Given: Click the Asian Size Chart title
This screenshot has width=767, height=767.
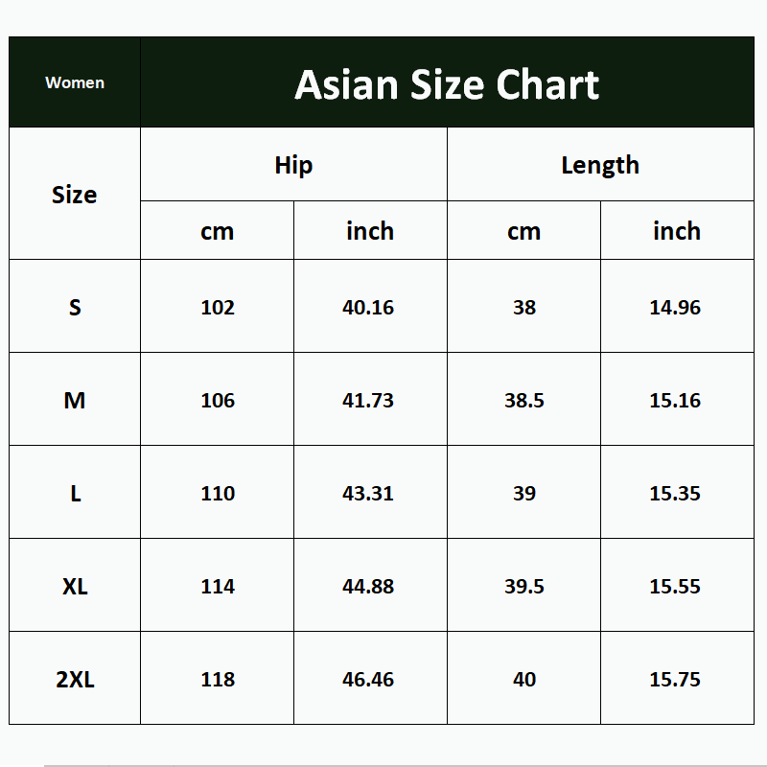Looking at the screenshot, I should click(x=447, y=84).
